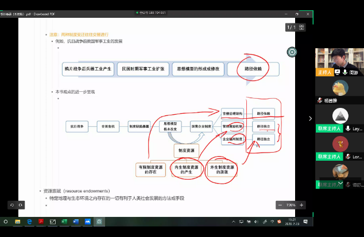Screen dimensions: 364x237
Task: Toggle muted microphone icon for 杨普雅
Action: tap(320, 100)
